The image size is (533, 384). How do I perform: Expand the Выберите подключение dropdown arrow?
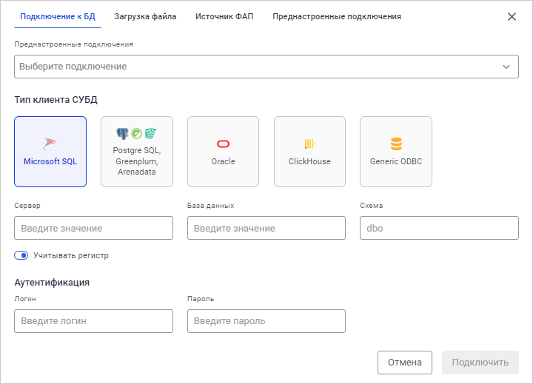506,67
